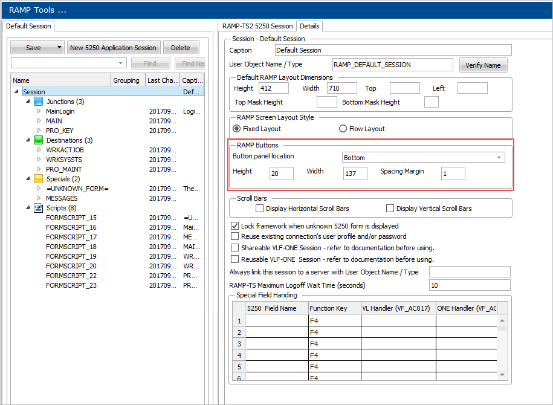The width and height of the screenshot is (553, 405).
Task: Select FORMSCRIPT_15 in the Scripts tree
Action: [71, 218]
